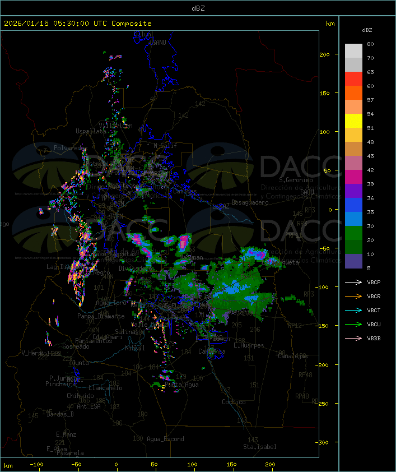The image size is (396, 472).
Task: Click the VBBB legend label
Action: tap(374, 339)
